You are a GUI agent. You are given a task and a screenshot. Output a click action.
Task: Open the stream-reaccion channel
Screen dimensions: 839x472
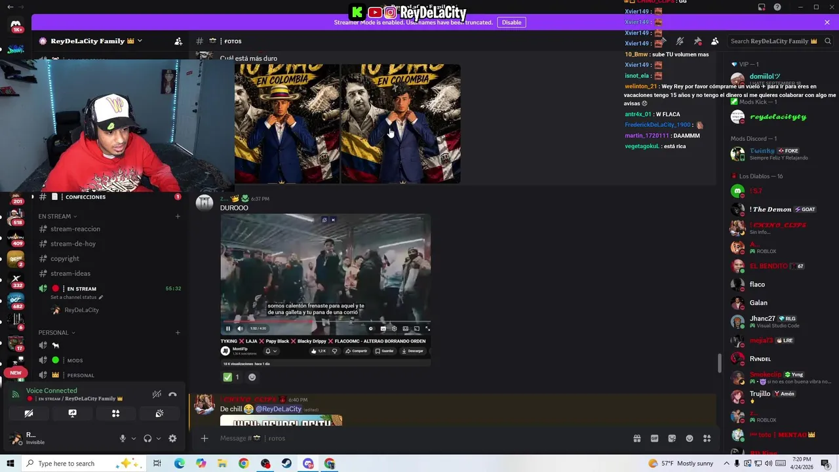coord(75,229)
